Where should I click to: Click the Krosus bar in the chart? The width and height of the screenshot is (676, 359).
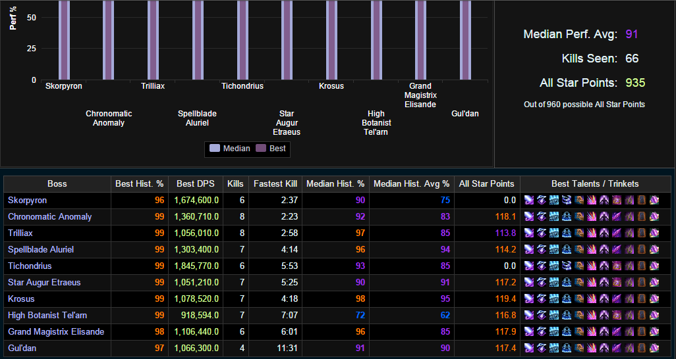[331, 40]
